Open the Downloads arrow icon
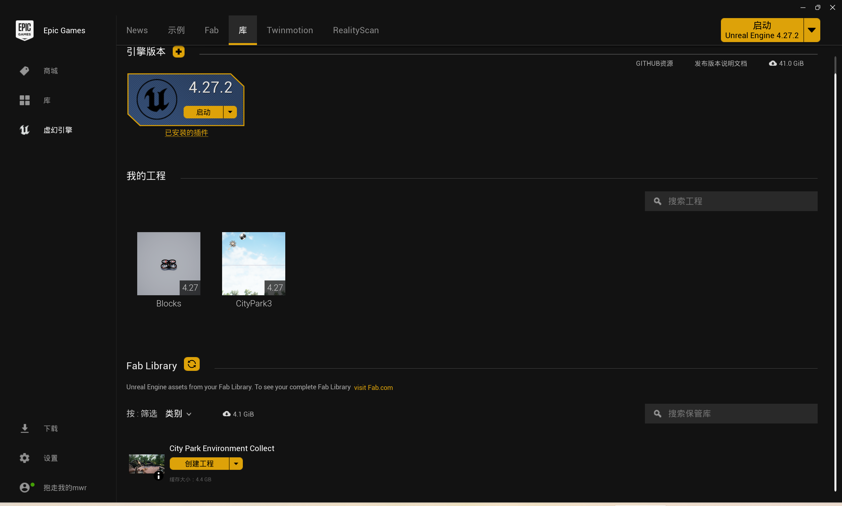This screenshot has height=506, width=842. click(25, 428)
